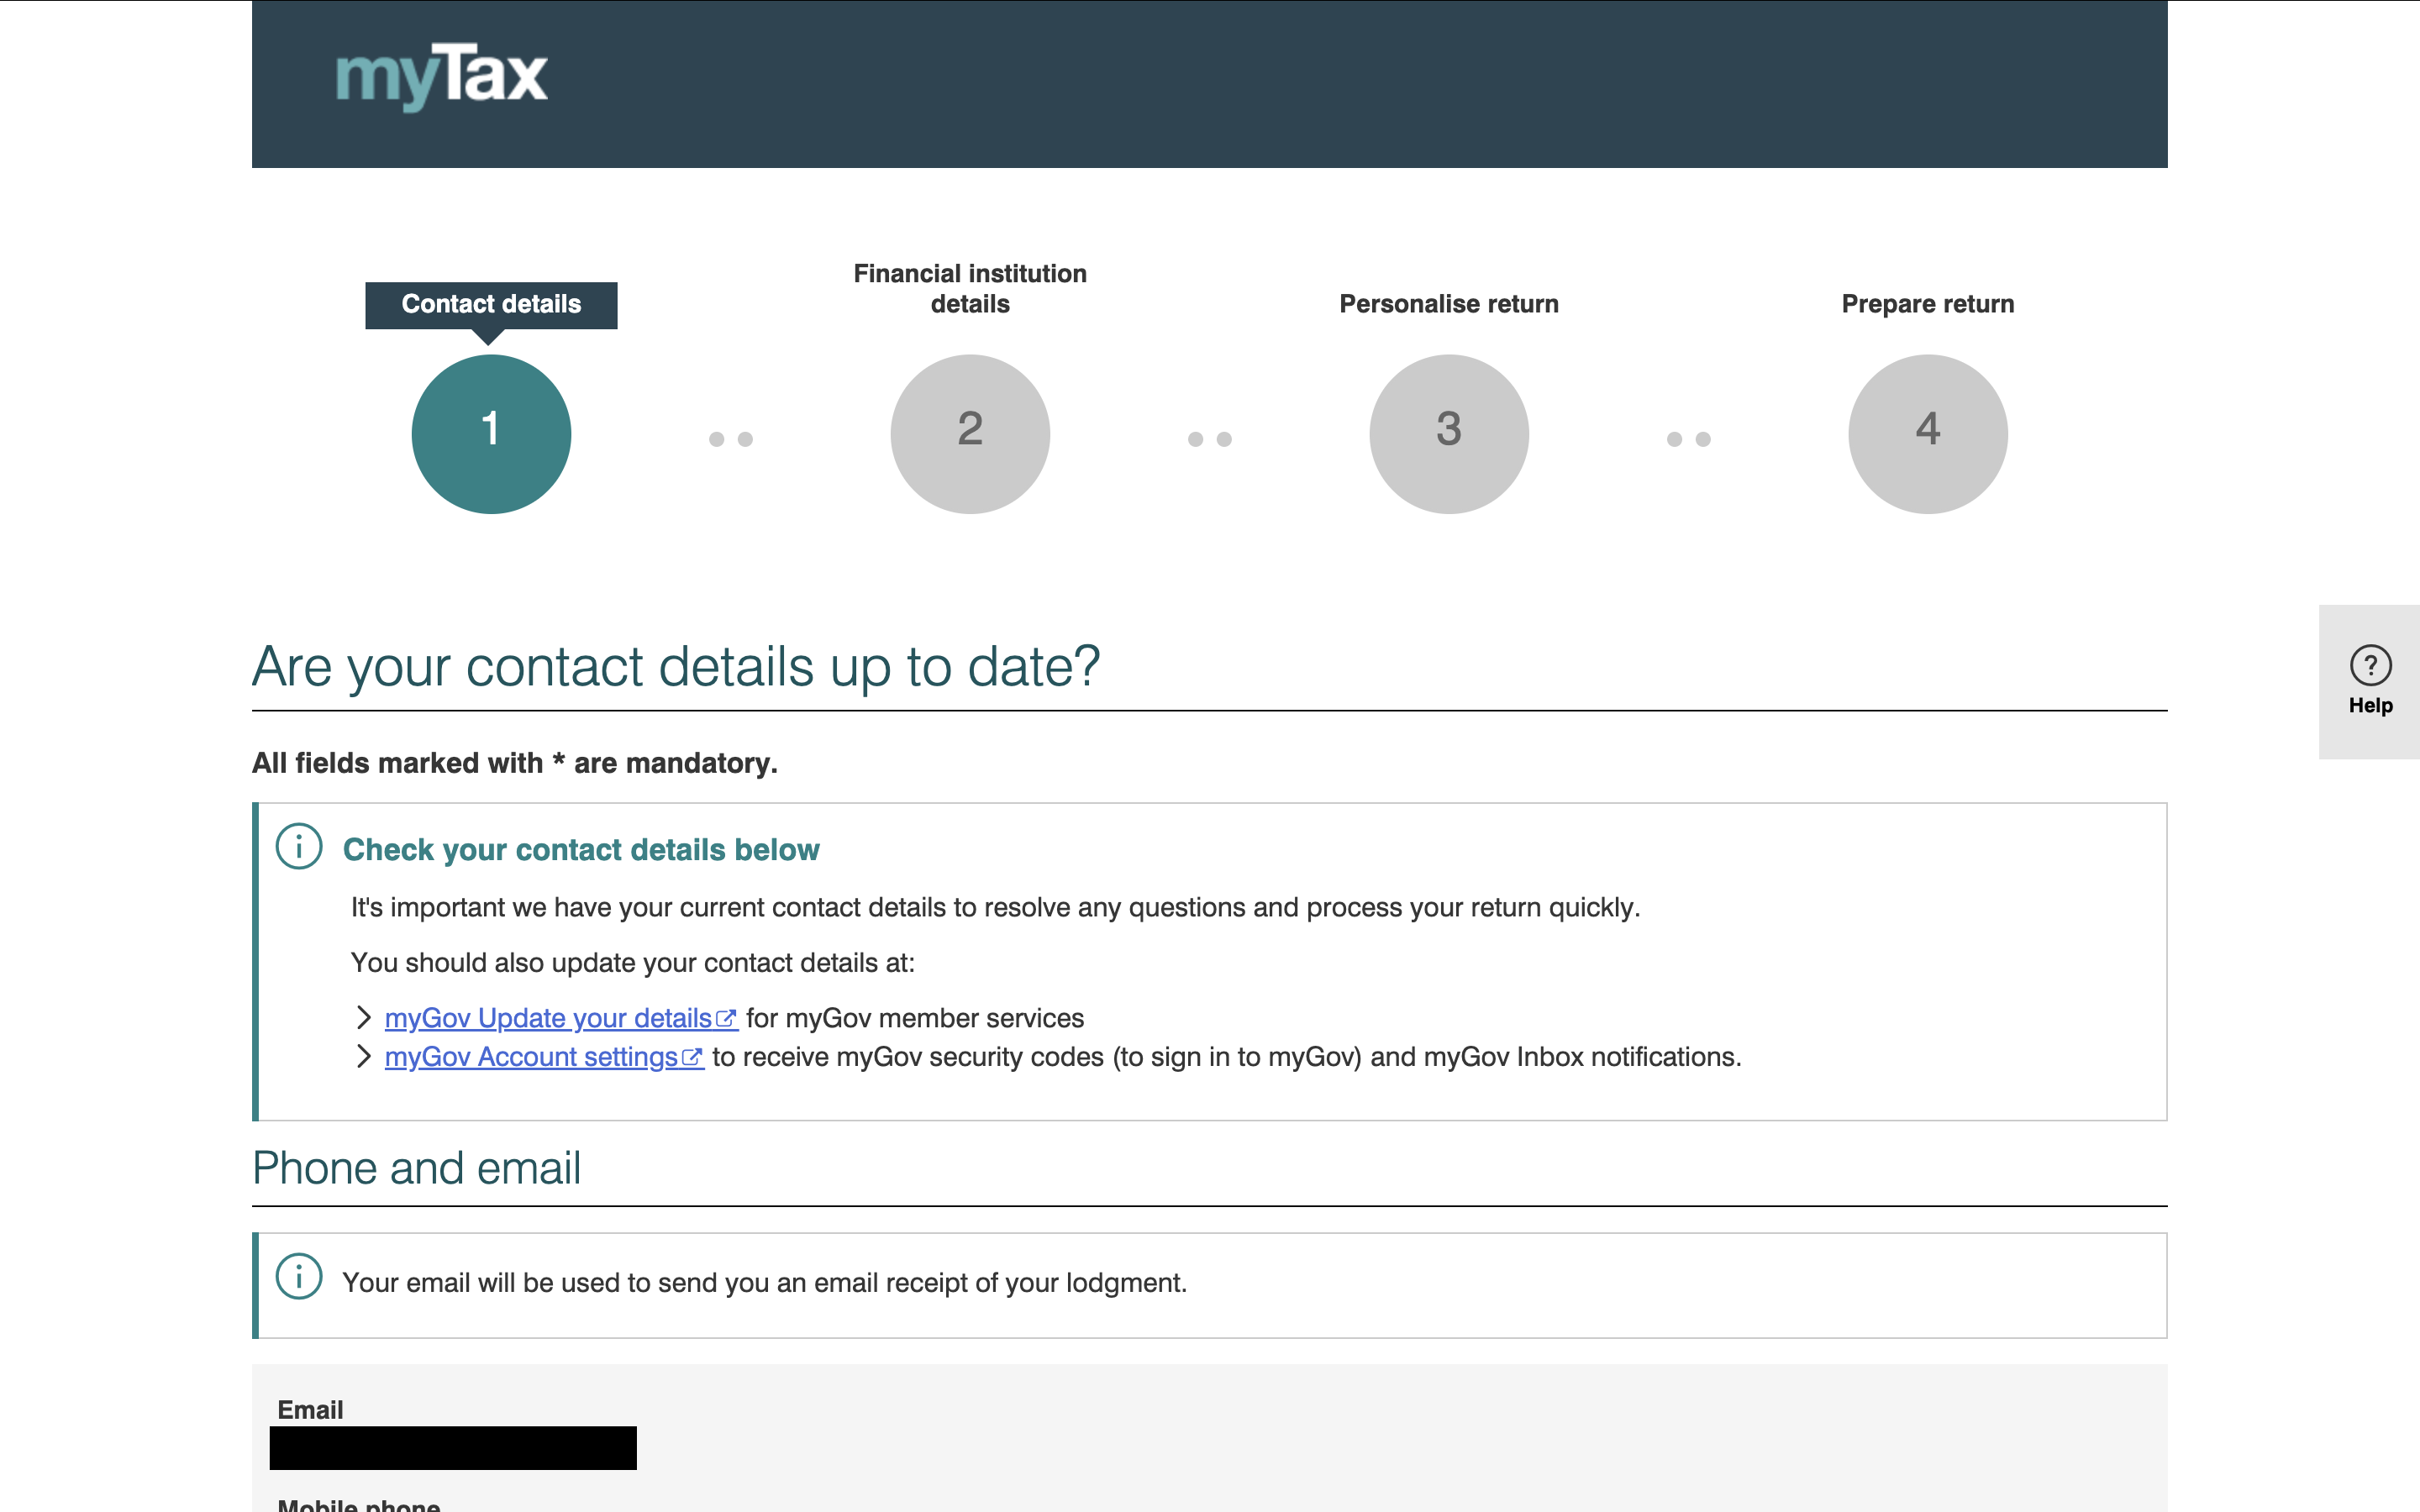This screenshot has height=1512, width=2420.
Task: Click the Email field label
Action: (x=310, y=1410)
